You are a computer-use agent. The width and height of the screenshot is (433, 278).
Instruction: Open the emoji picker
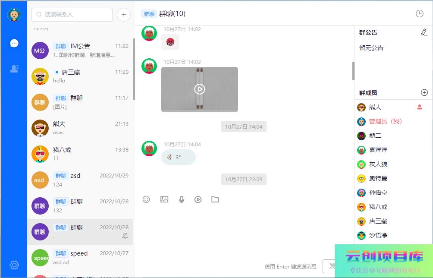pos(146,199)
